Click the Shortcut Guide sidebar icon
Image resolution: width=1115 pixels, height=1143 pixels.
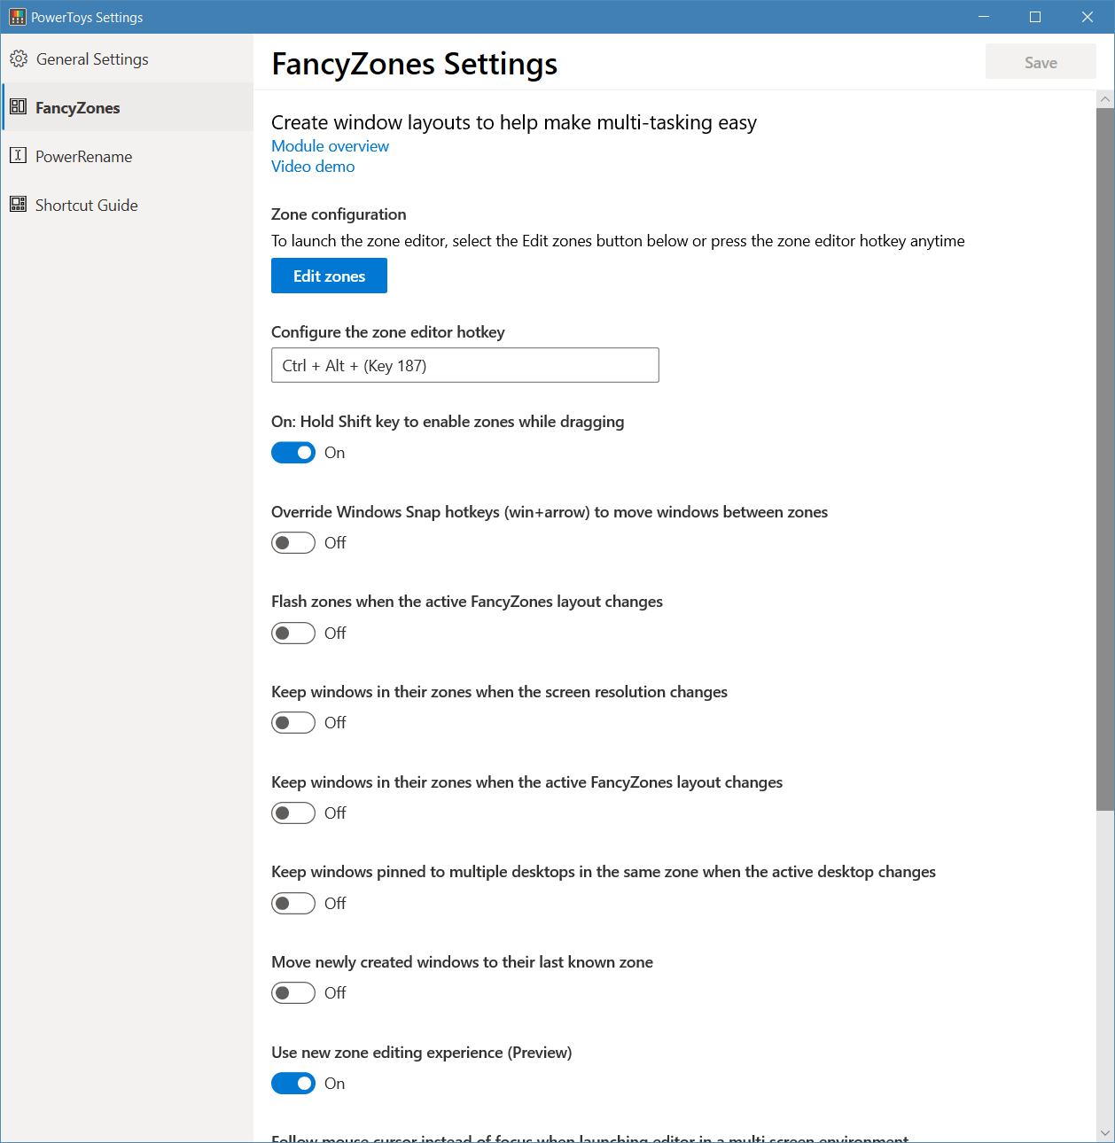(x=18, y=205)
